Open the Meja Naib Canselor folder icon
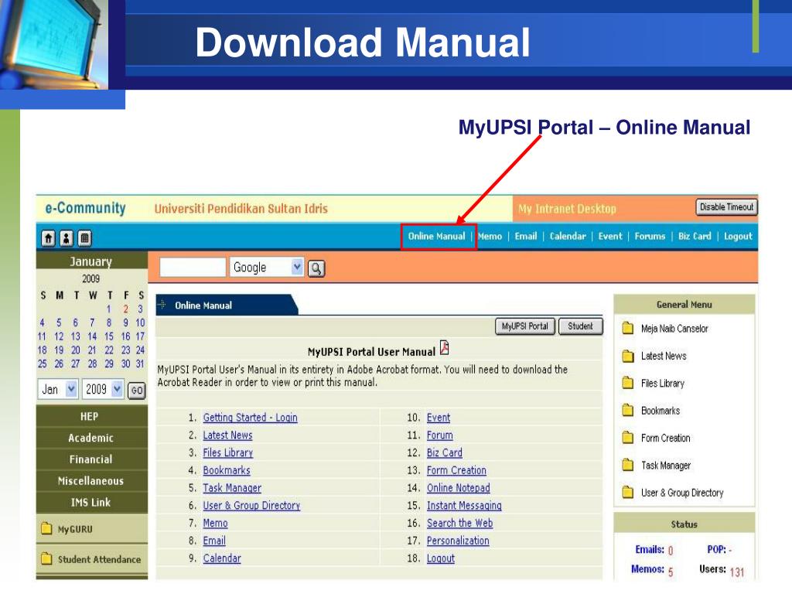The image size is (792, 594). [628, 328]
